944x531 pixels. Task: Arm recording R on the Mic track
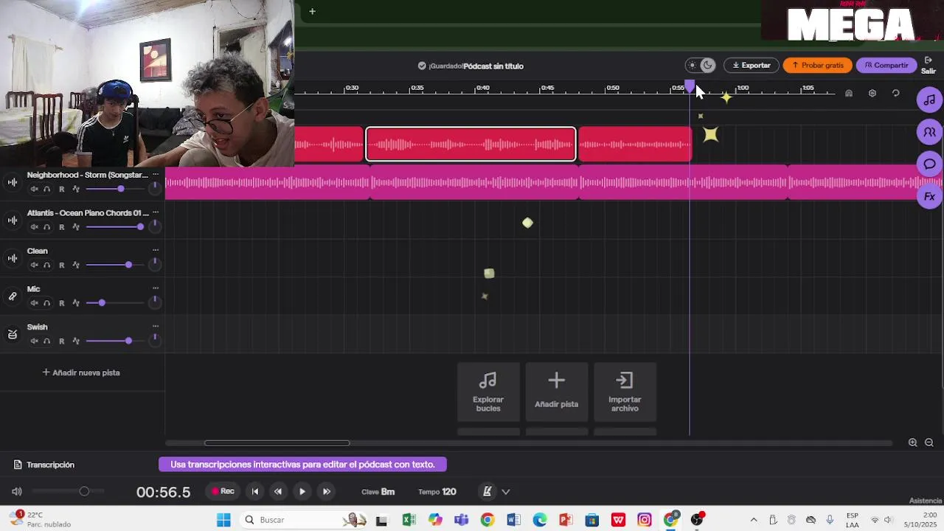point(61,303)
